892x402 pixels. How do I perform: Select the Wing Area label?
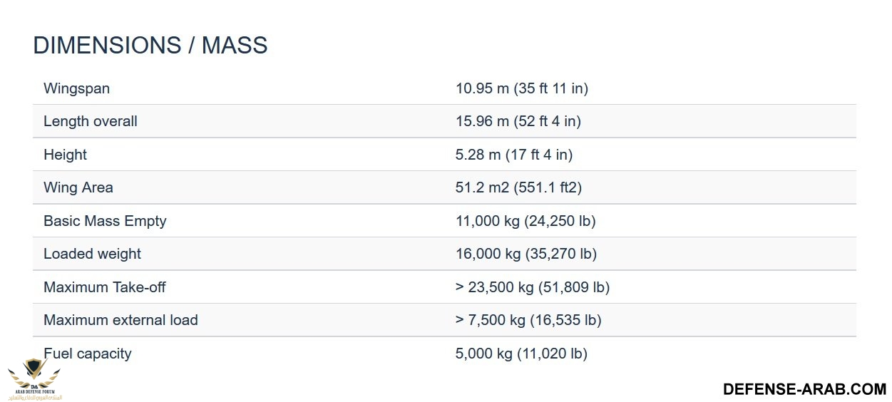pyautogui.click(x=78, y=187)
